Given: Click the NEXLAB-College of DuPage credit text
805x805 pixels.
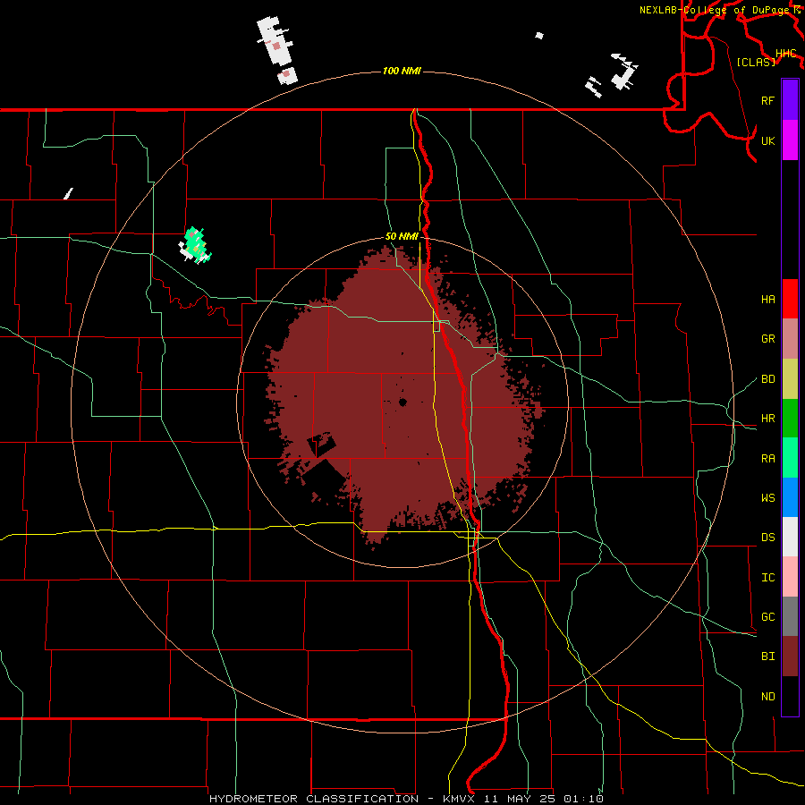Looking at the screenshot, I should 716,10.
